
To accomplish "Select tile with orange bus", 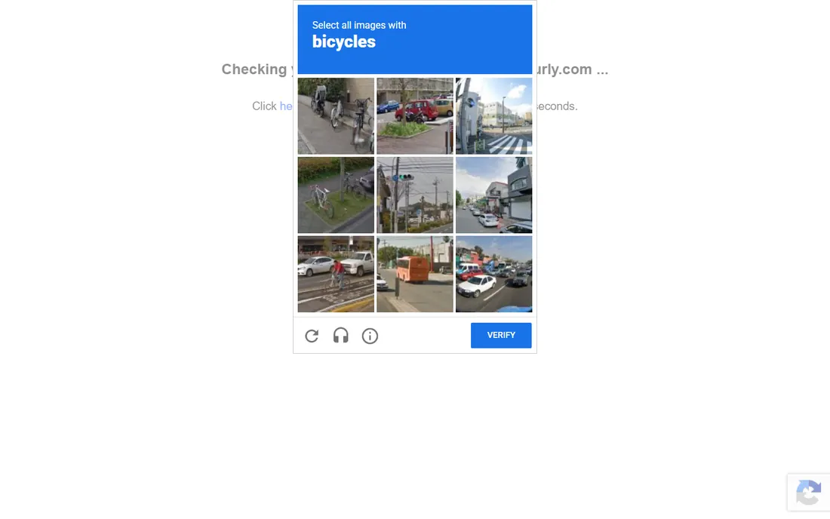I will (415, 274).
